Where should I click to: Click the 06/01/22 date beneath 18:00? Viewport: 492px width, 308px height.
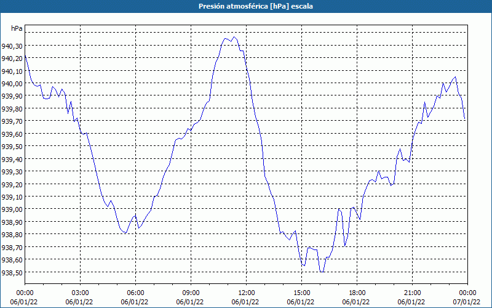[x=356, y=302]
